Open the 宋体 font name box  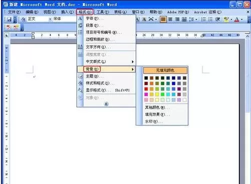point(64,19)
